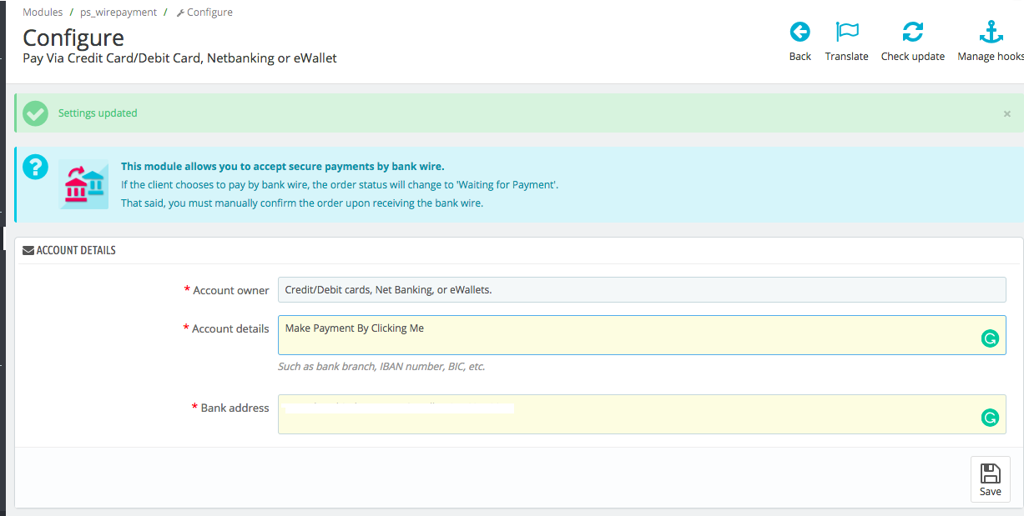The image size is (1024, 516).
Task: Click the Account details field label
Action: tap(230, 328)
